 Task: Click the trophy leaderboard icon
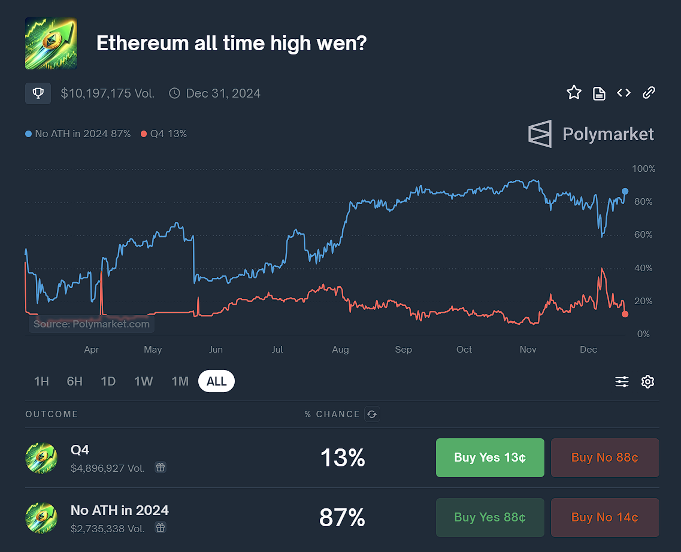[x=38, y=93]
